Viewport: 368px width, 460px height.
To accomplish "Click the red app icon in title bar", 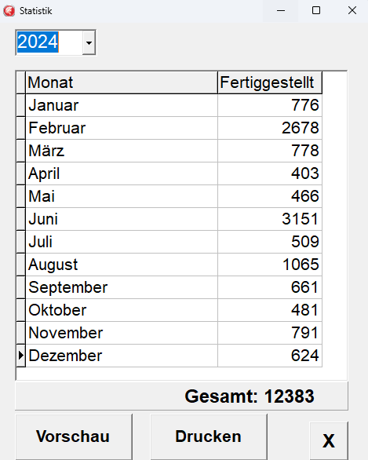I will pyautogui.click(x=9, y=11).
